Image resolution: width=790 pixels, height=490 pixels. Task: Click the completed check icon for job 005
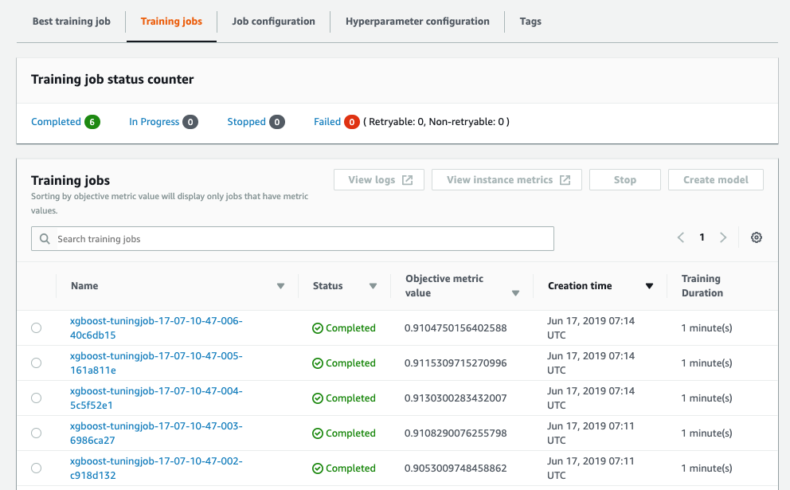318,363
